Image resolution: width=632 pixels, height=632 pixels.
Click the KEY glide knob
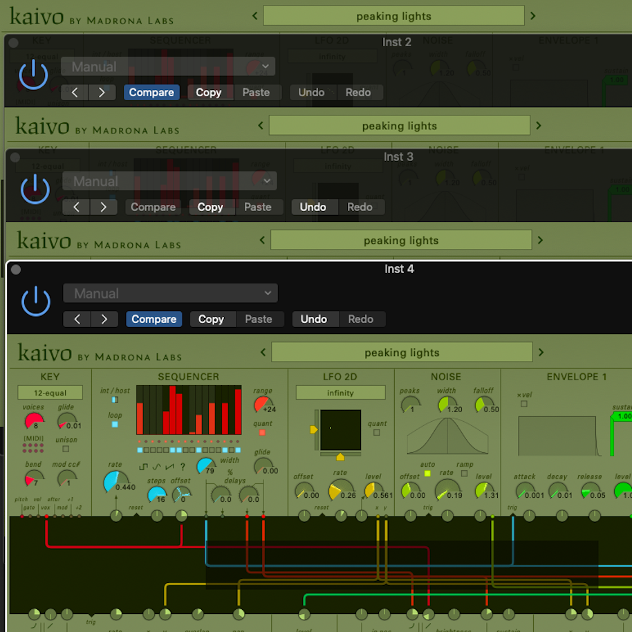point(67,421)
